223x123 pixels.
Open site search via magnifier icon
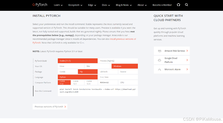coord(186,5)
